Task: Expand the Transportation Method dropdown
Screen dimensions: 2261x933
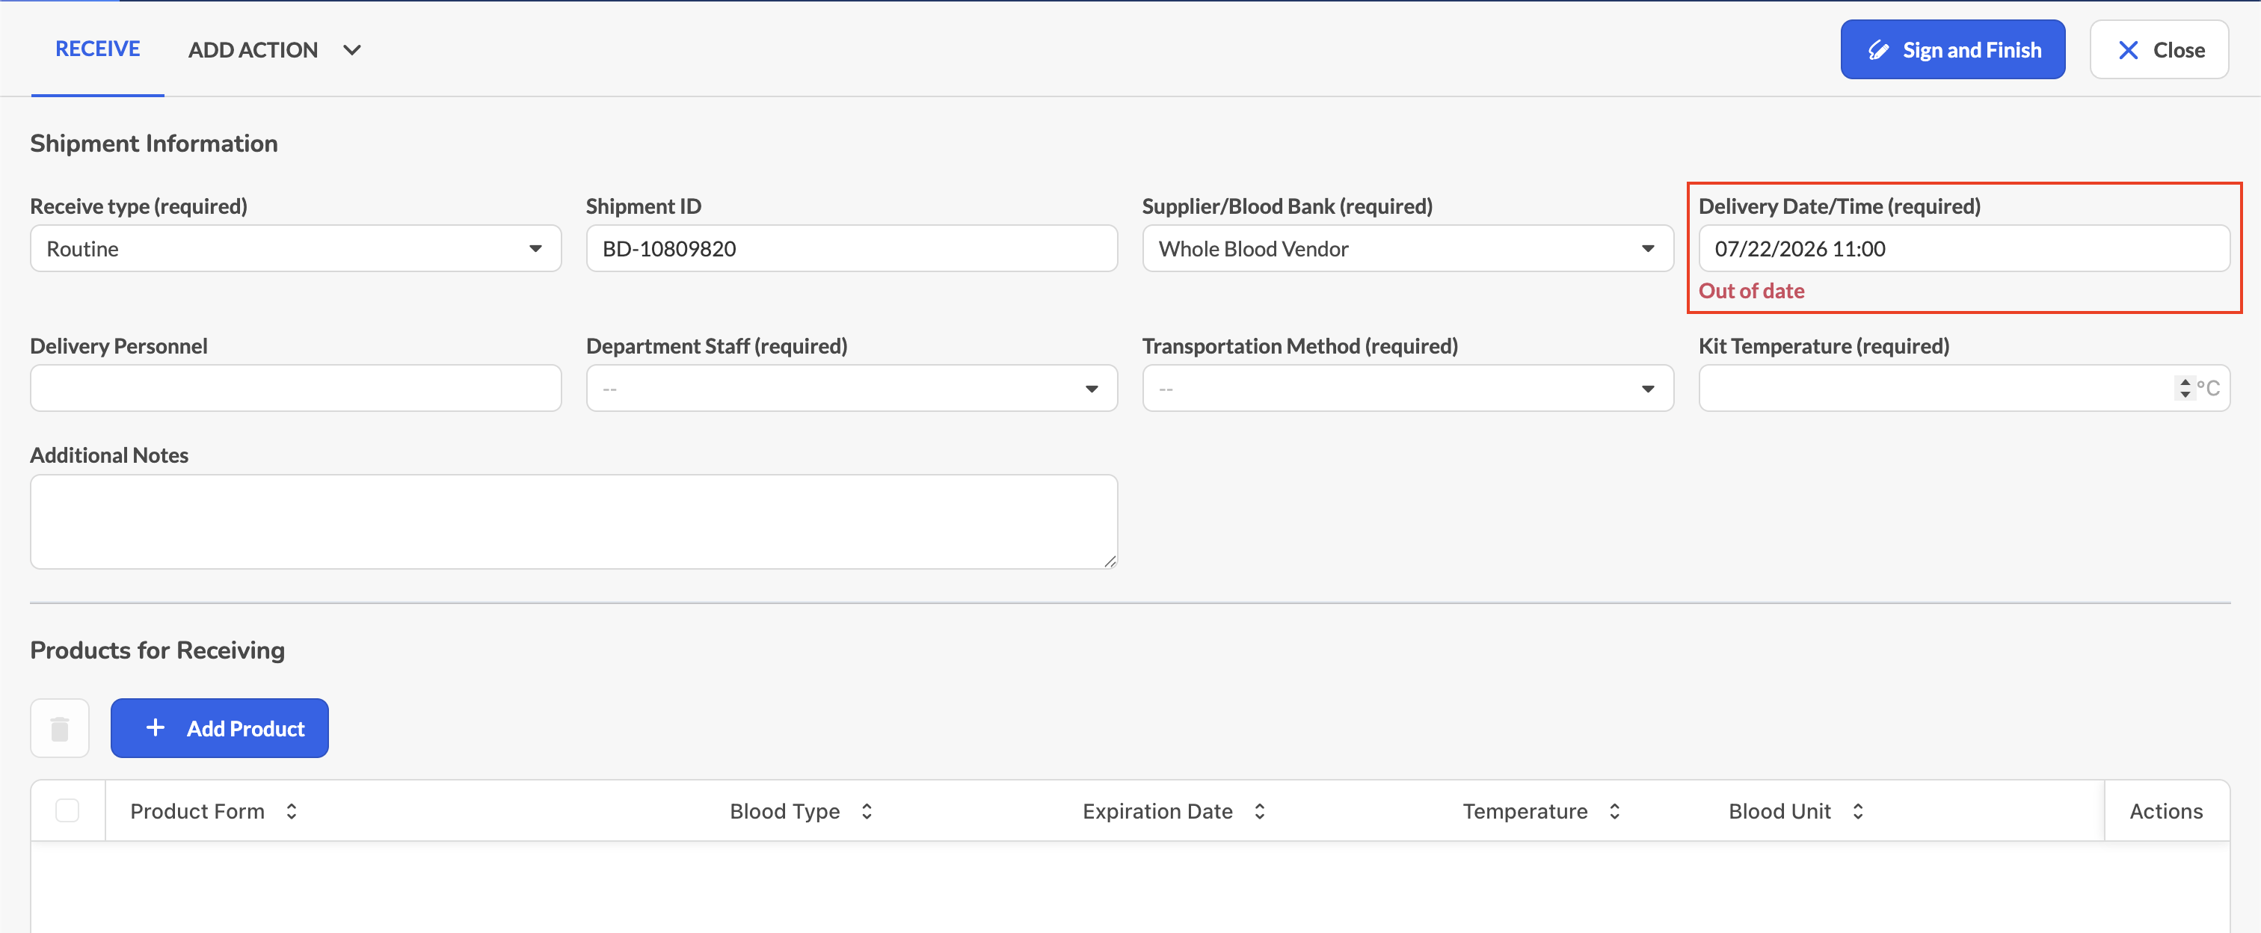Action: [x=1408, y=388]
